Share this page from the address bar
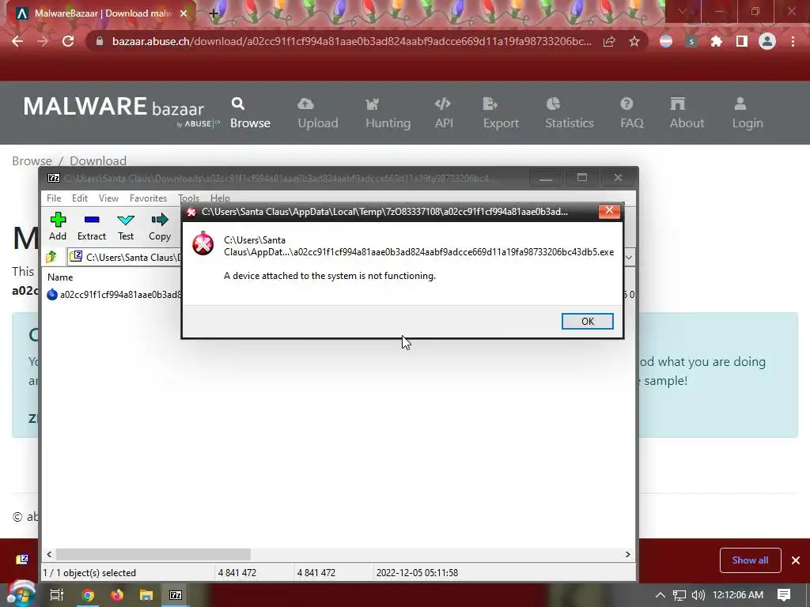The image size is (810, 607). 609,41
